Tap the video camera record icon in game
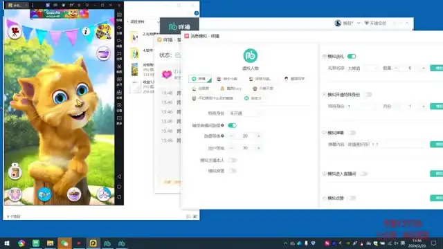This screenshot has width=443, height=249. point(15,32)
